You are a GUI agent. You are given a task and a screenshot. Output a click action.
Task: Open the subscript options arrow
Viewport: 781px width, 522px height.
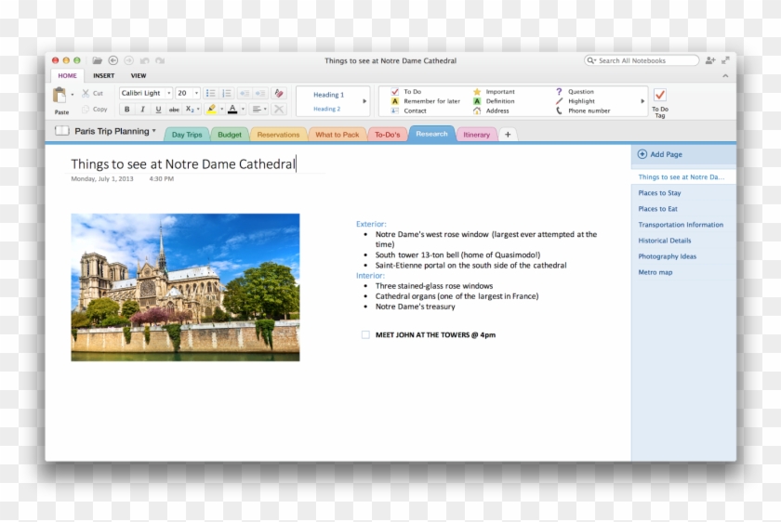tap(198, 109)
